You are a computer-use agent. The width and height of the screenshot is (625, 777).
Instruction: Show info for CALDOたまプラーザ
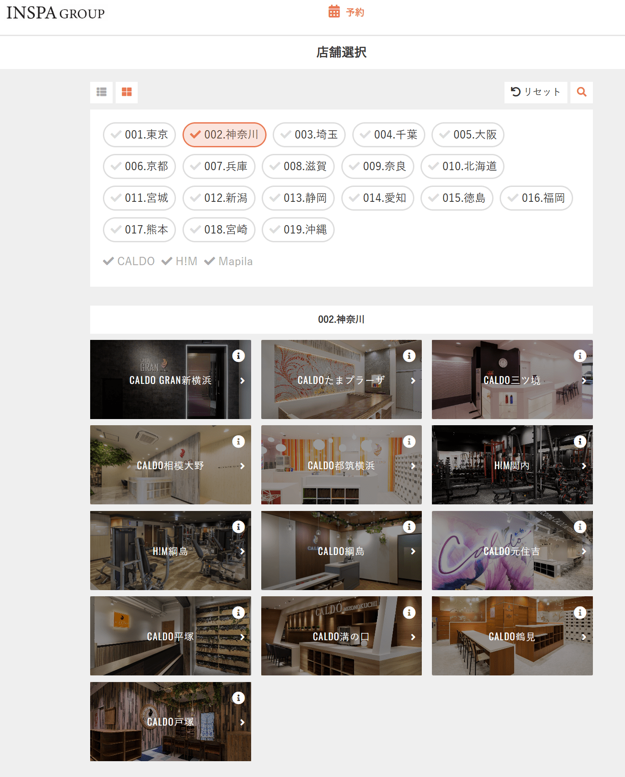[x=409, y=355]
